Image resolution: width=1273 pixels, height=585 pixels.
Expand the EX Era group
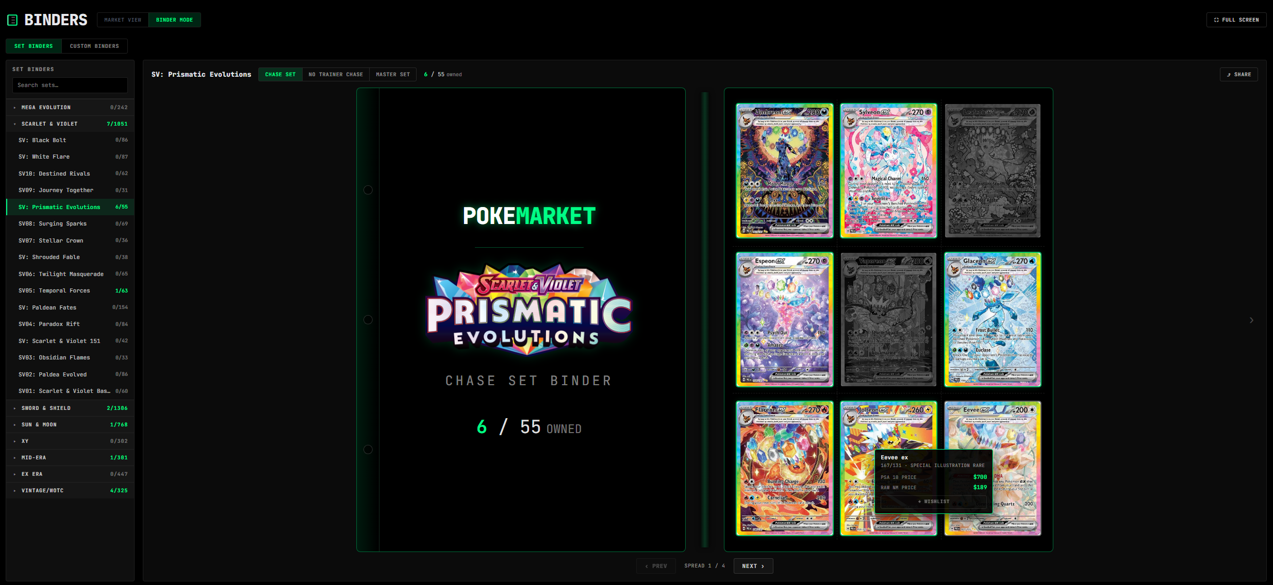(70, 474)
